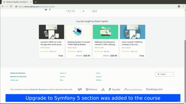The width and height of the screenshot is (186, 104).
Task: Click the Adidas logo
Action: click(103, 90)
